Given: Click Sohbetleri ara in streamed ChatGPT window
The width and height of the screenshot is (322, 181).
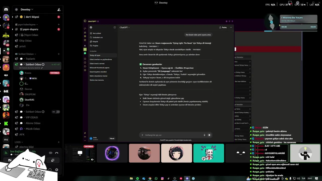Looking at the screenshot, I should point(98,37).
